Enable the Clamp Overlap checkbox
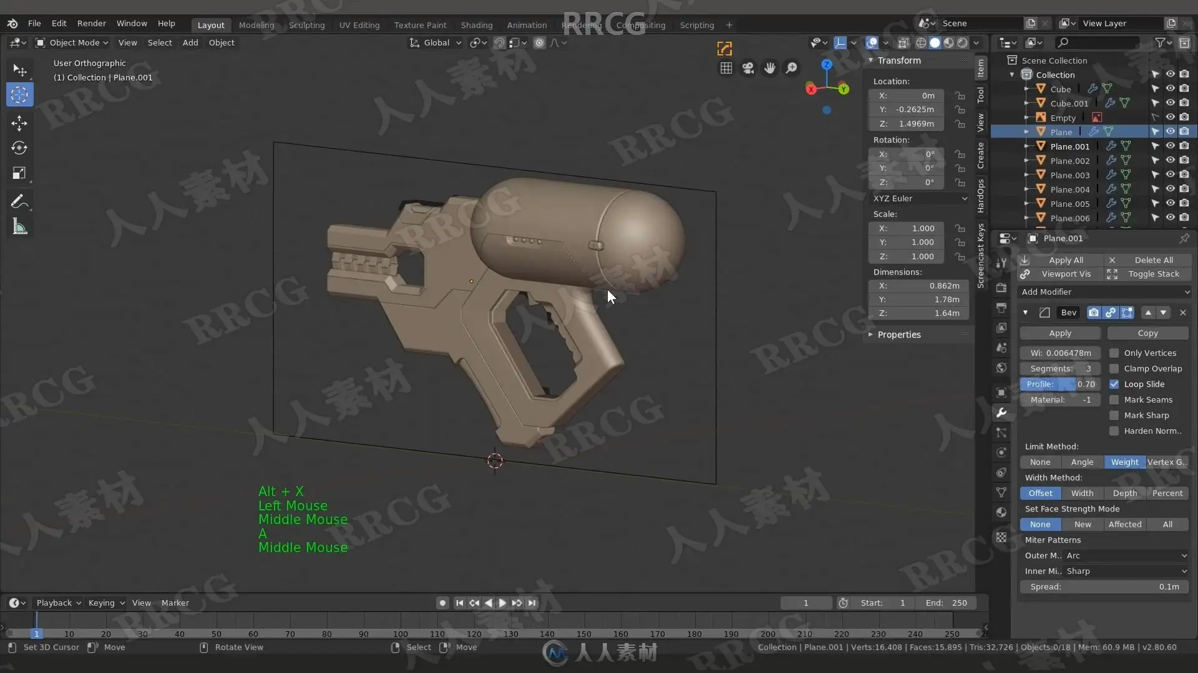 [1114, 368]
